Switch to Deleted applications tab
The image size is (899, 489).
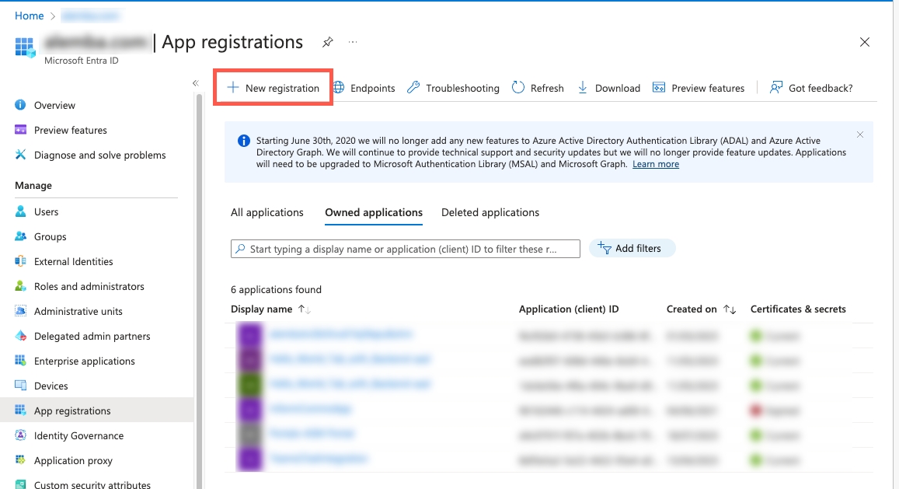point(490,212)
